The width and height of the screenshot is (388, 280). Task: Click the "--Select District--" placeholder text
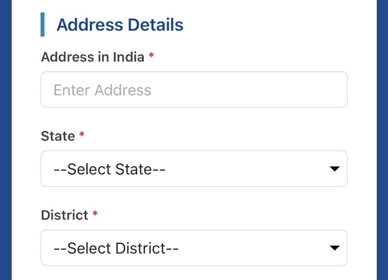pos(116,248)
